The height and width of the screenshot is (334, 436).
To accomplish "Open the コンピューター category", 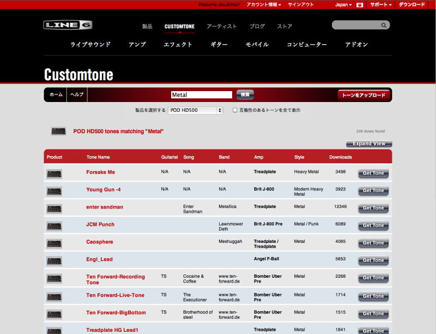I will click(307, 45).
